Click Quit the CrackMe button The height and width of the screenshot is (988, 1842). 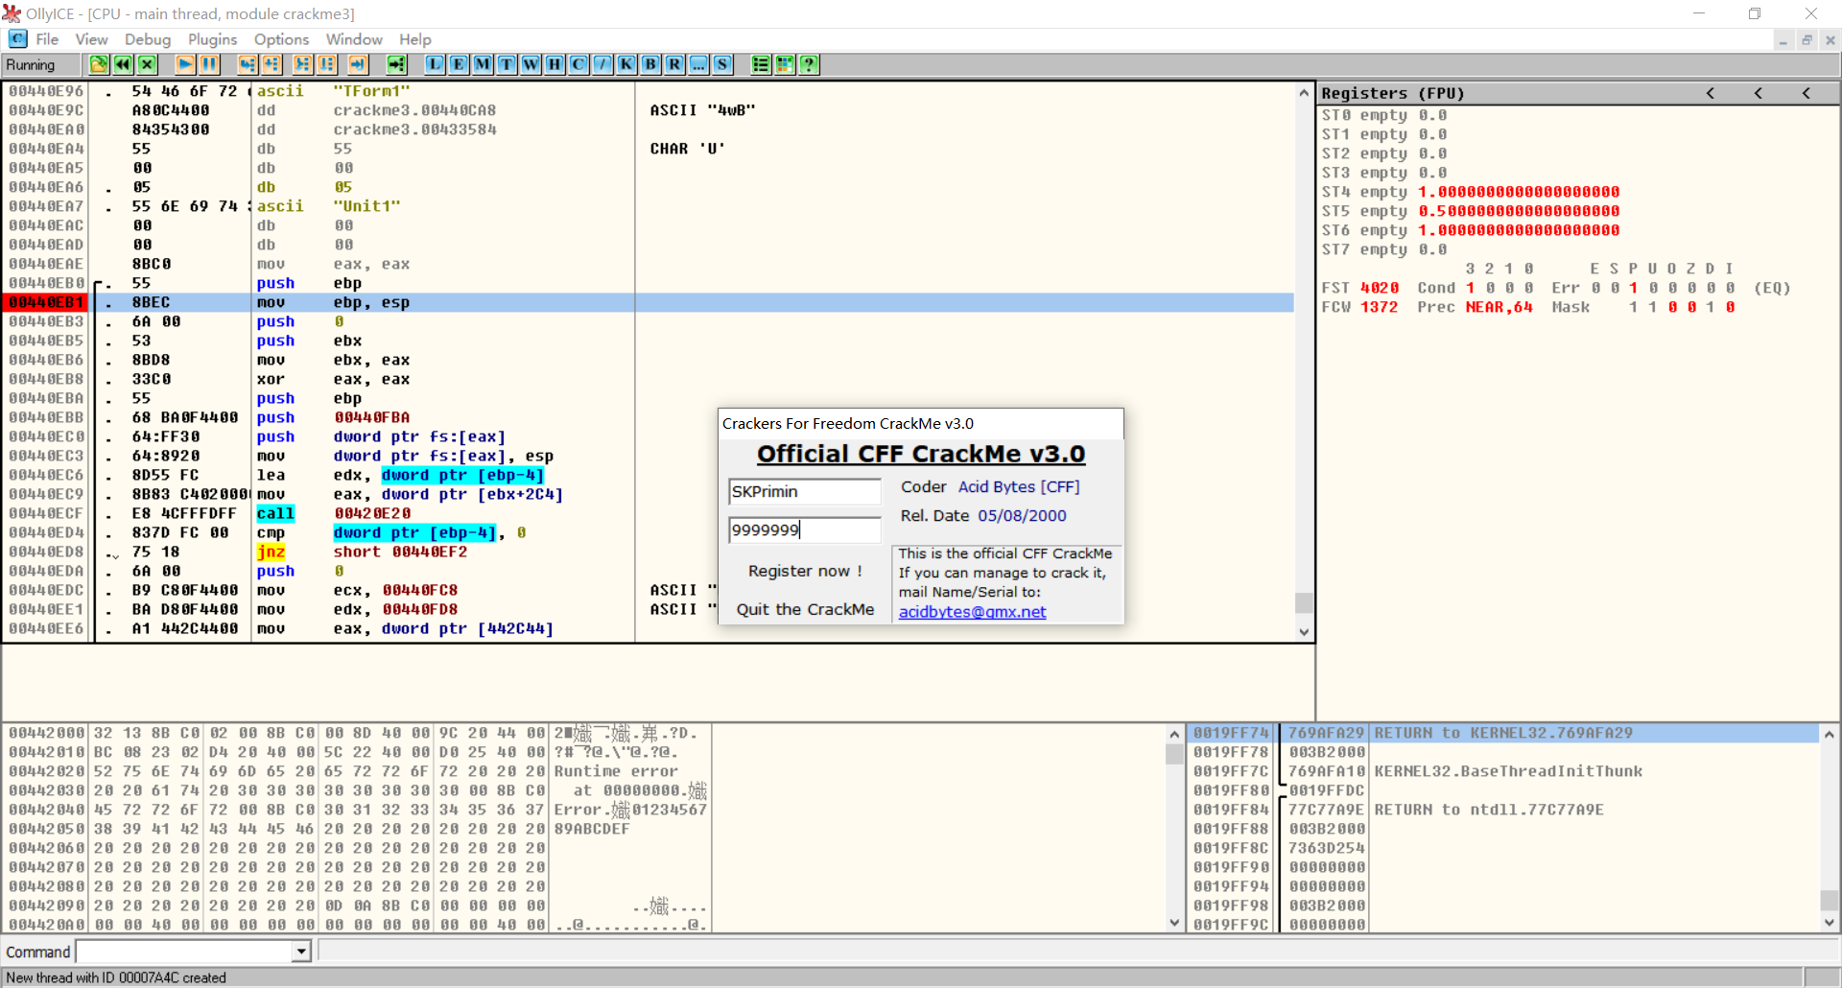pos(805,609)
